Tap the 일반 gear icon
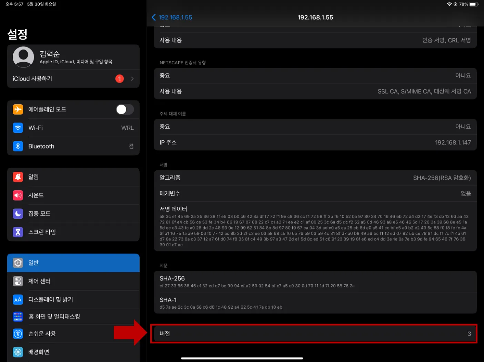The width and height of the screenshot is (484, 362). click(x=18, y=263)
